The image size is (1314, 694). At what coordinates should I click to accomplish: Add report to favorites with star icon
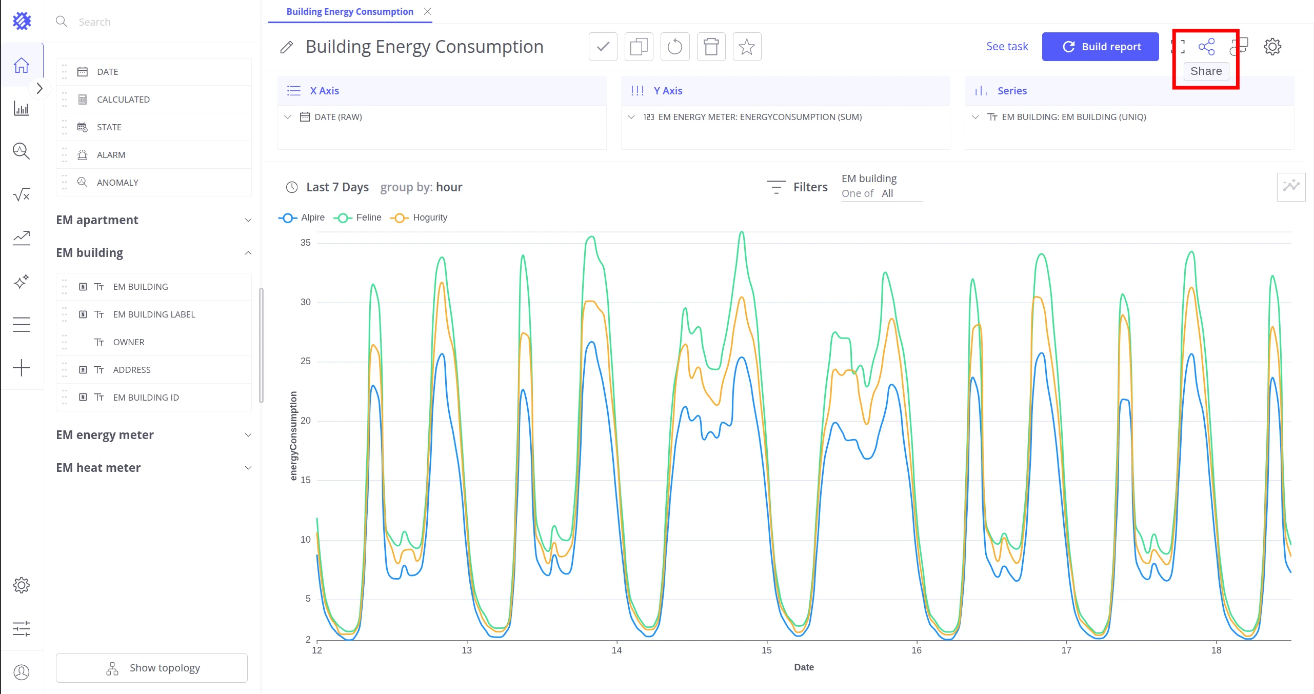[747, 47]
